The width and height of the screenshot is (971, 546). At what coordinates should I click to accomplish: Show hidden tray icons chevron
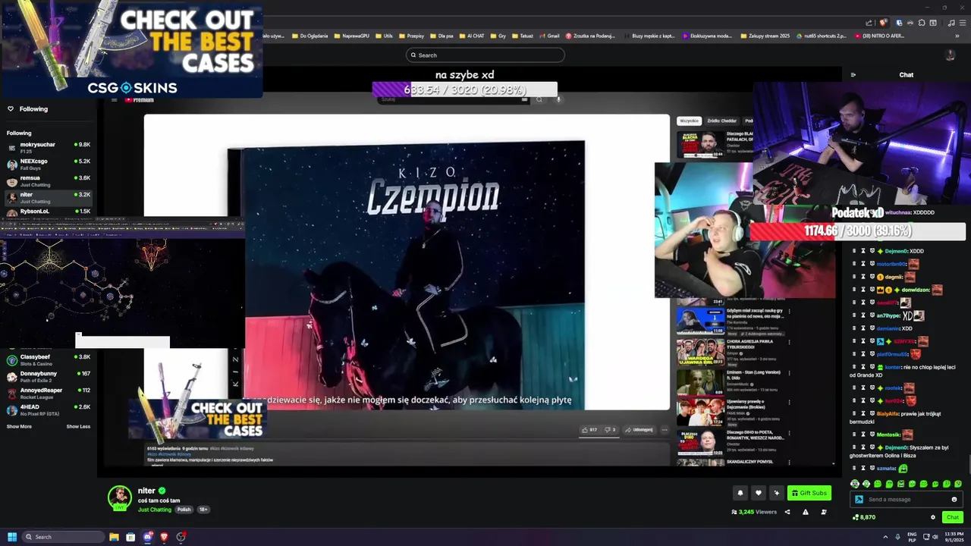click(885, 537)
